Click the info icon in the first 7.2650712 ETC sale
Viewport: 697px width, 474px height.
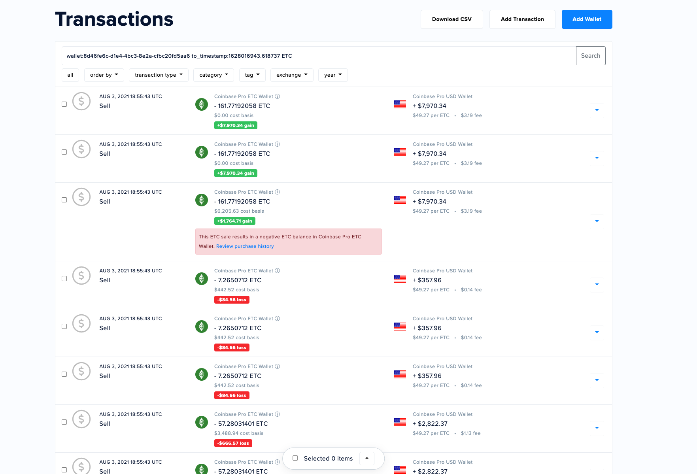coord(278,271)
